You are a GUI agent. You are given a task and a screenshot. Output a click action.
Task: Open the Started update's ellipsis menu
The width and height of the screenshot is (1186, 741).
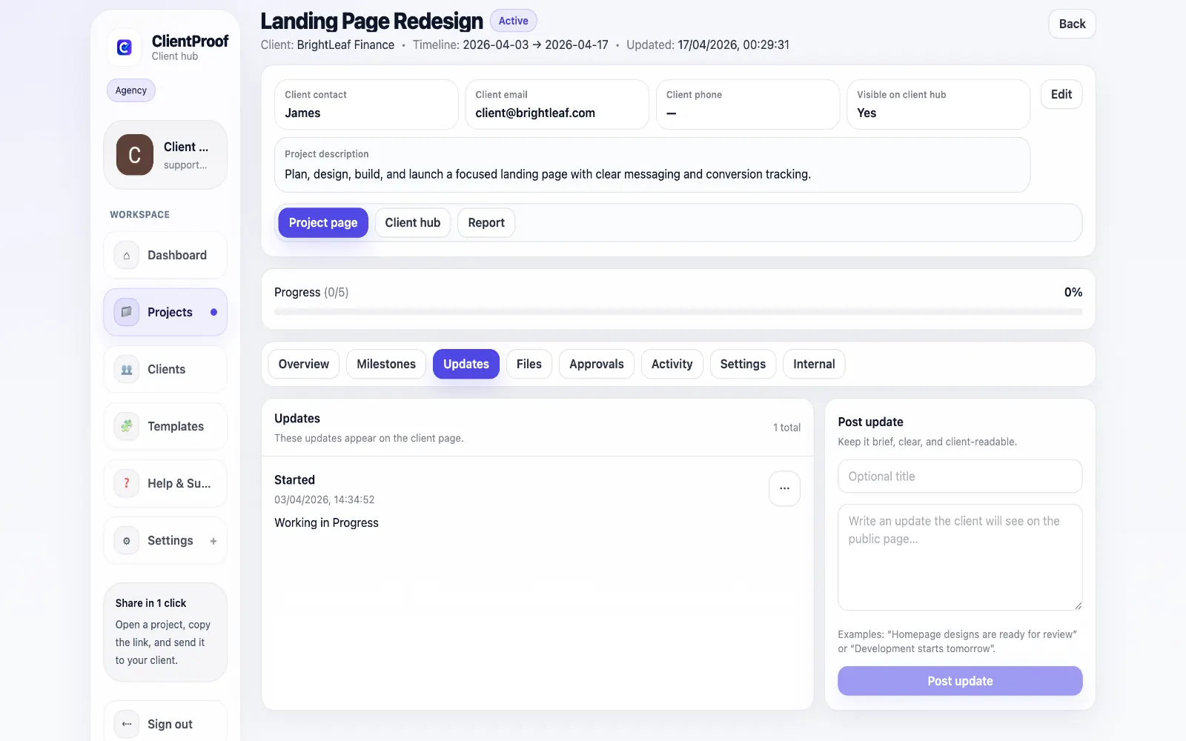[x=784, y=489]
